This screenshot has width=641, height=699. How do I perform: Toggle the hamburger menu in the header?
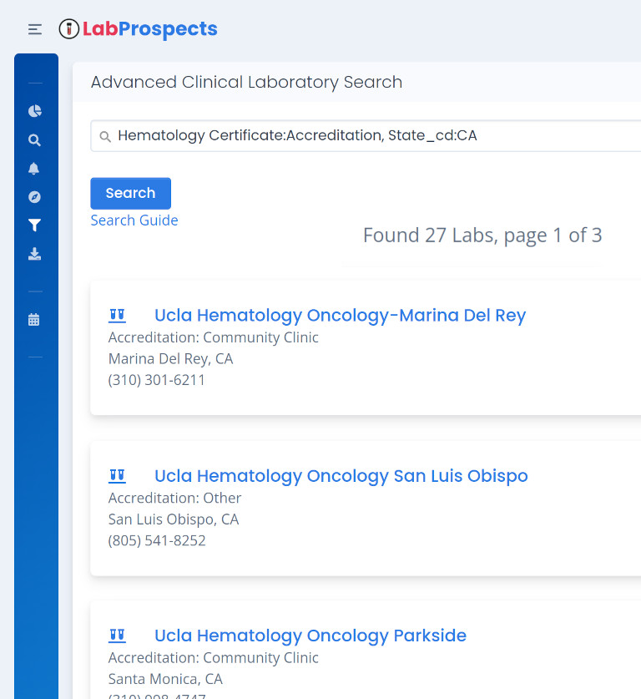click(34, 29)
